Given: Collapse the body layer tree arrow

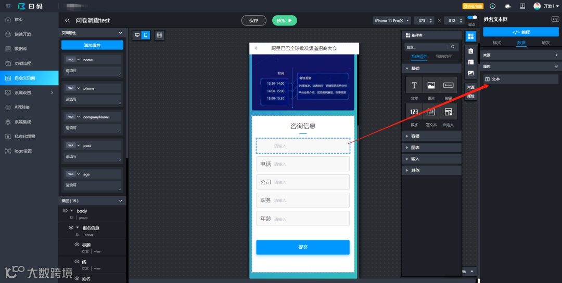Looking at the screenshot, I should pyautogui.click(x=71, y=211).
